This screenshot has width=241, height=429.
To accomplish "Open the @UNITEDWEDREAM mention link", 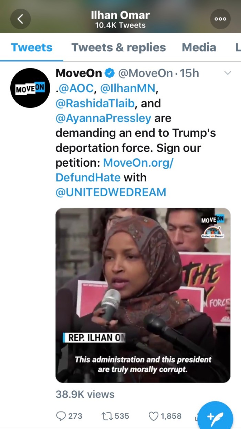I will (x=111, y=192).
